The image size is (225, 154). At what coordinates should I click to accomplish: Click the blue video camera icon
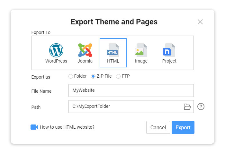pos(34,127)
